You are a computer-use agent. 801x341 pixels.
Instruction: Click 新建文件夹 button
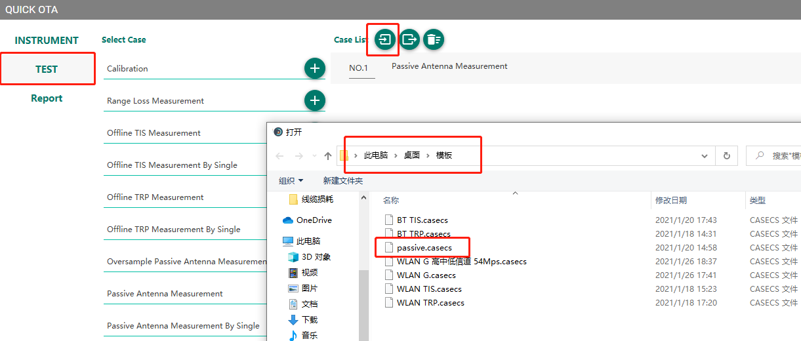click(x=343, y=180)
